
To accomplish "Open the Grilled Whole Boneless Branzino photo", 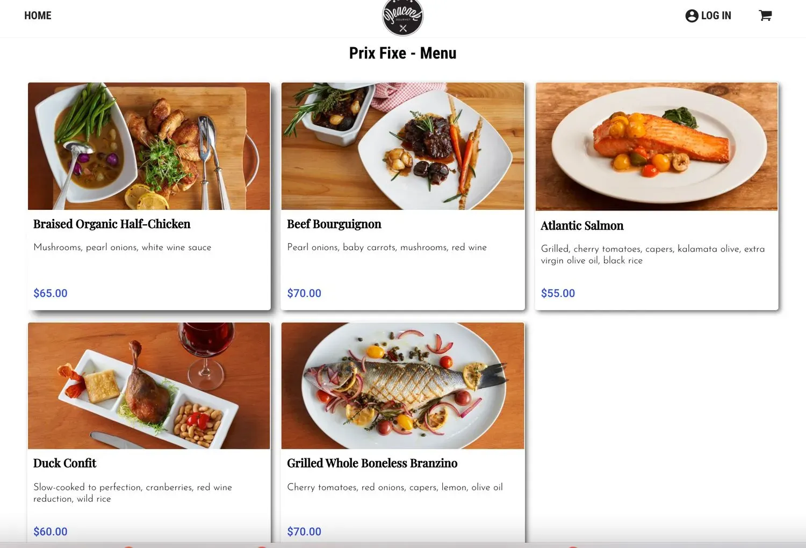I will [403, 386].
